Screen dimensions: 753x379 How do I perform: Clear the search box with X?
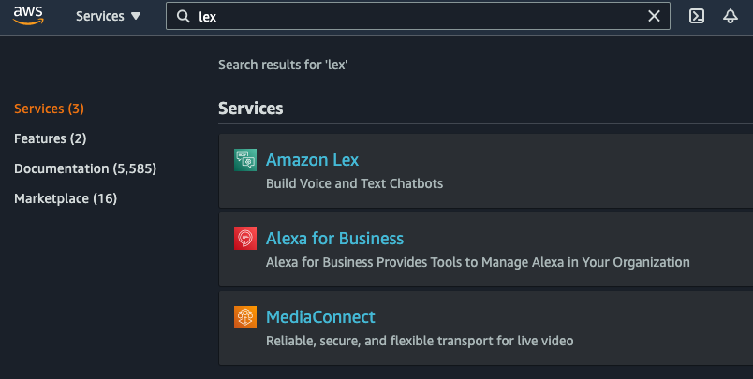click(x=655, y=17)
